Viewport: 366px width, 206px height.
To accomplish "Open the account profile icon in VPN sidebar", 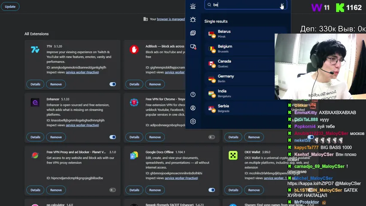I will coord(193,108).
